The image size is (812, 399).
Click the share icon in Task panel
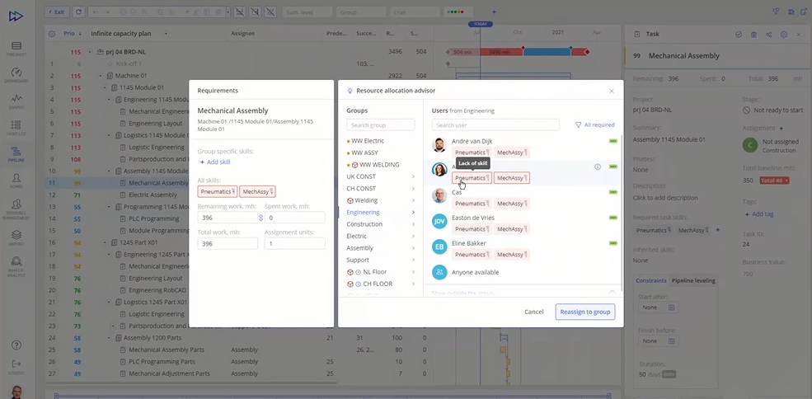[x=768, y=35]
